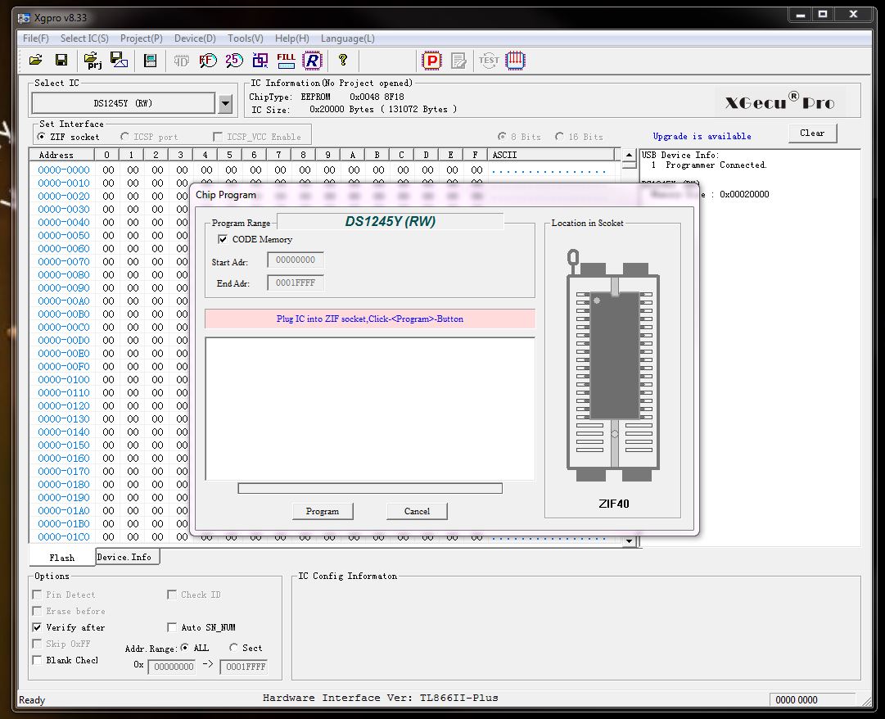Viewport: 885px width, 719px height.
Task: Open the Select IC(S) menu
Action: coord(84,38)
